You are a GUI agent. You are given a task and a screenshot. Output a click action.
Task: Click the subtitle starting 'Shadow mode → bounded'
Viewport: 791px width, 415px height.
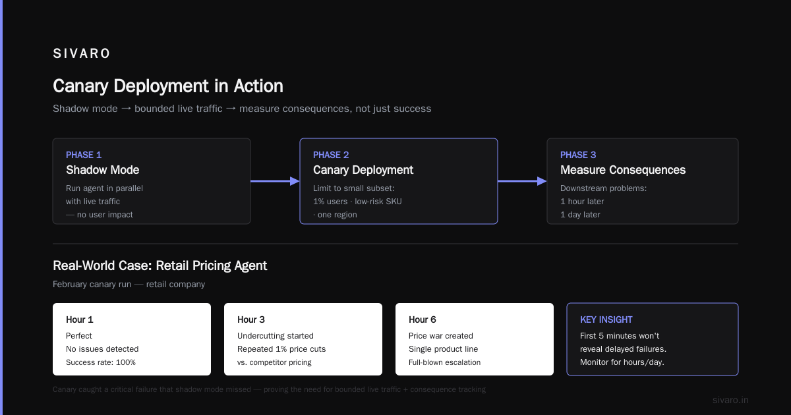[x=242, y=109]
